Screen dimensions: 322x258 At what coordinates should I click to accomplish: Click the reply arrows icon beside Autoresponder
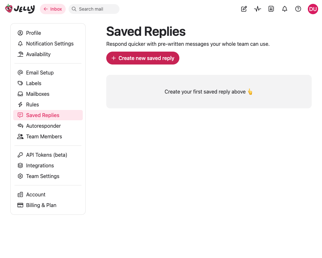[20, 126]
